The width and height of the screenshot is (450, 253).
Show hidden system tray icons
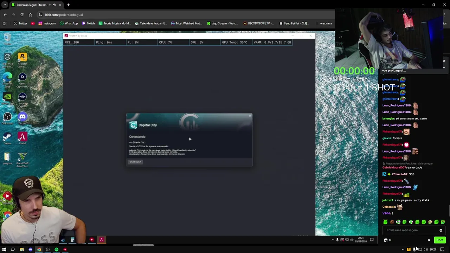pyautogui.click(x=403, y=249)
